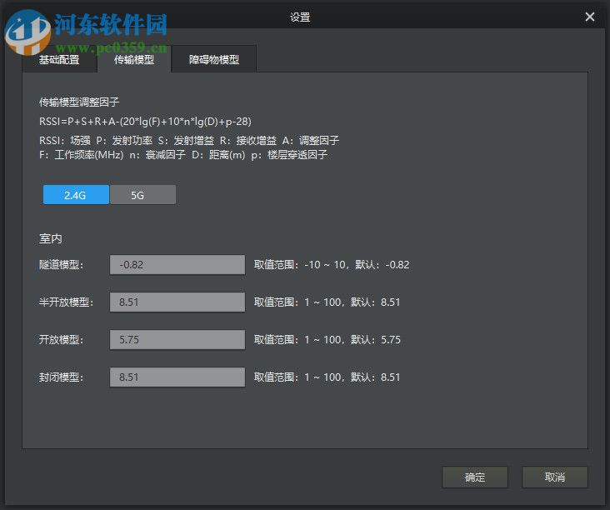Click the 室内 section label
The width and height of the screenshot is (610, 510).
click(51, 238)
